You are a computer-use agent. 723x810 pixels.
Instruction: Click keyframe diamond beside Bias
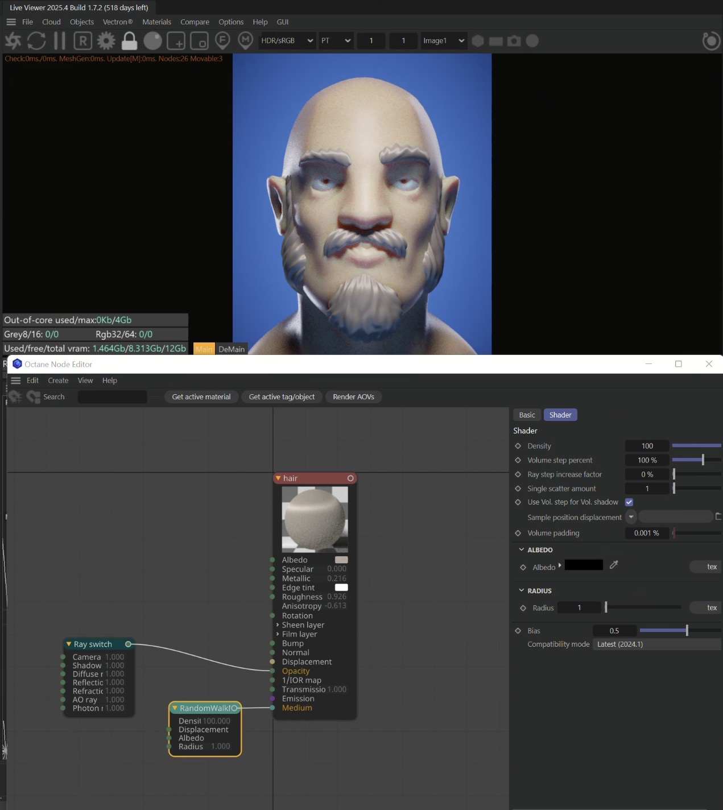click(x=518, y=631)
